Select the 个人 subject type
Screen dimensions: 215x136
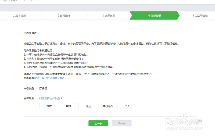[127, 106]
